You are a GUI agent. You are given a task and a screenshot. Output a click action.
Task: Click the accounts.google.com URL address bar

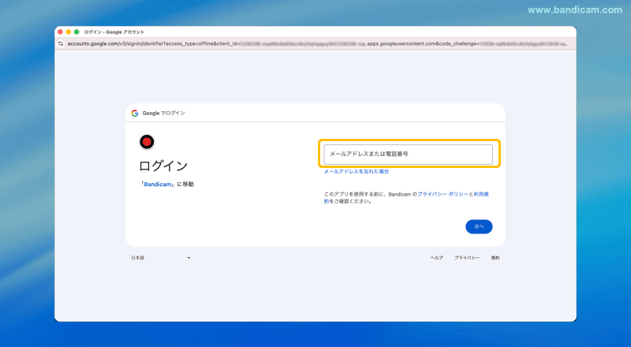pos(317,43)
